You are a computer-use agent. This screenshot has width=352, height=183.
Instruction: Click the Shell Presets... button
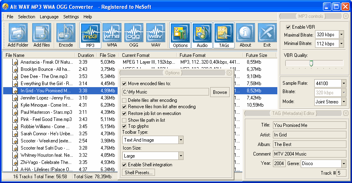coord(139,172)
